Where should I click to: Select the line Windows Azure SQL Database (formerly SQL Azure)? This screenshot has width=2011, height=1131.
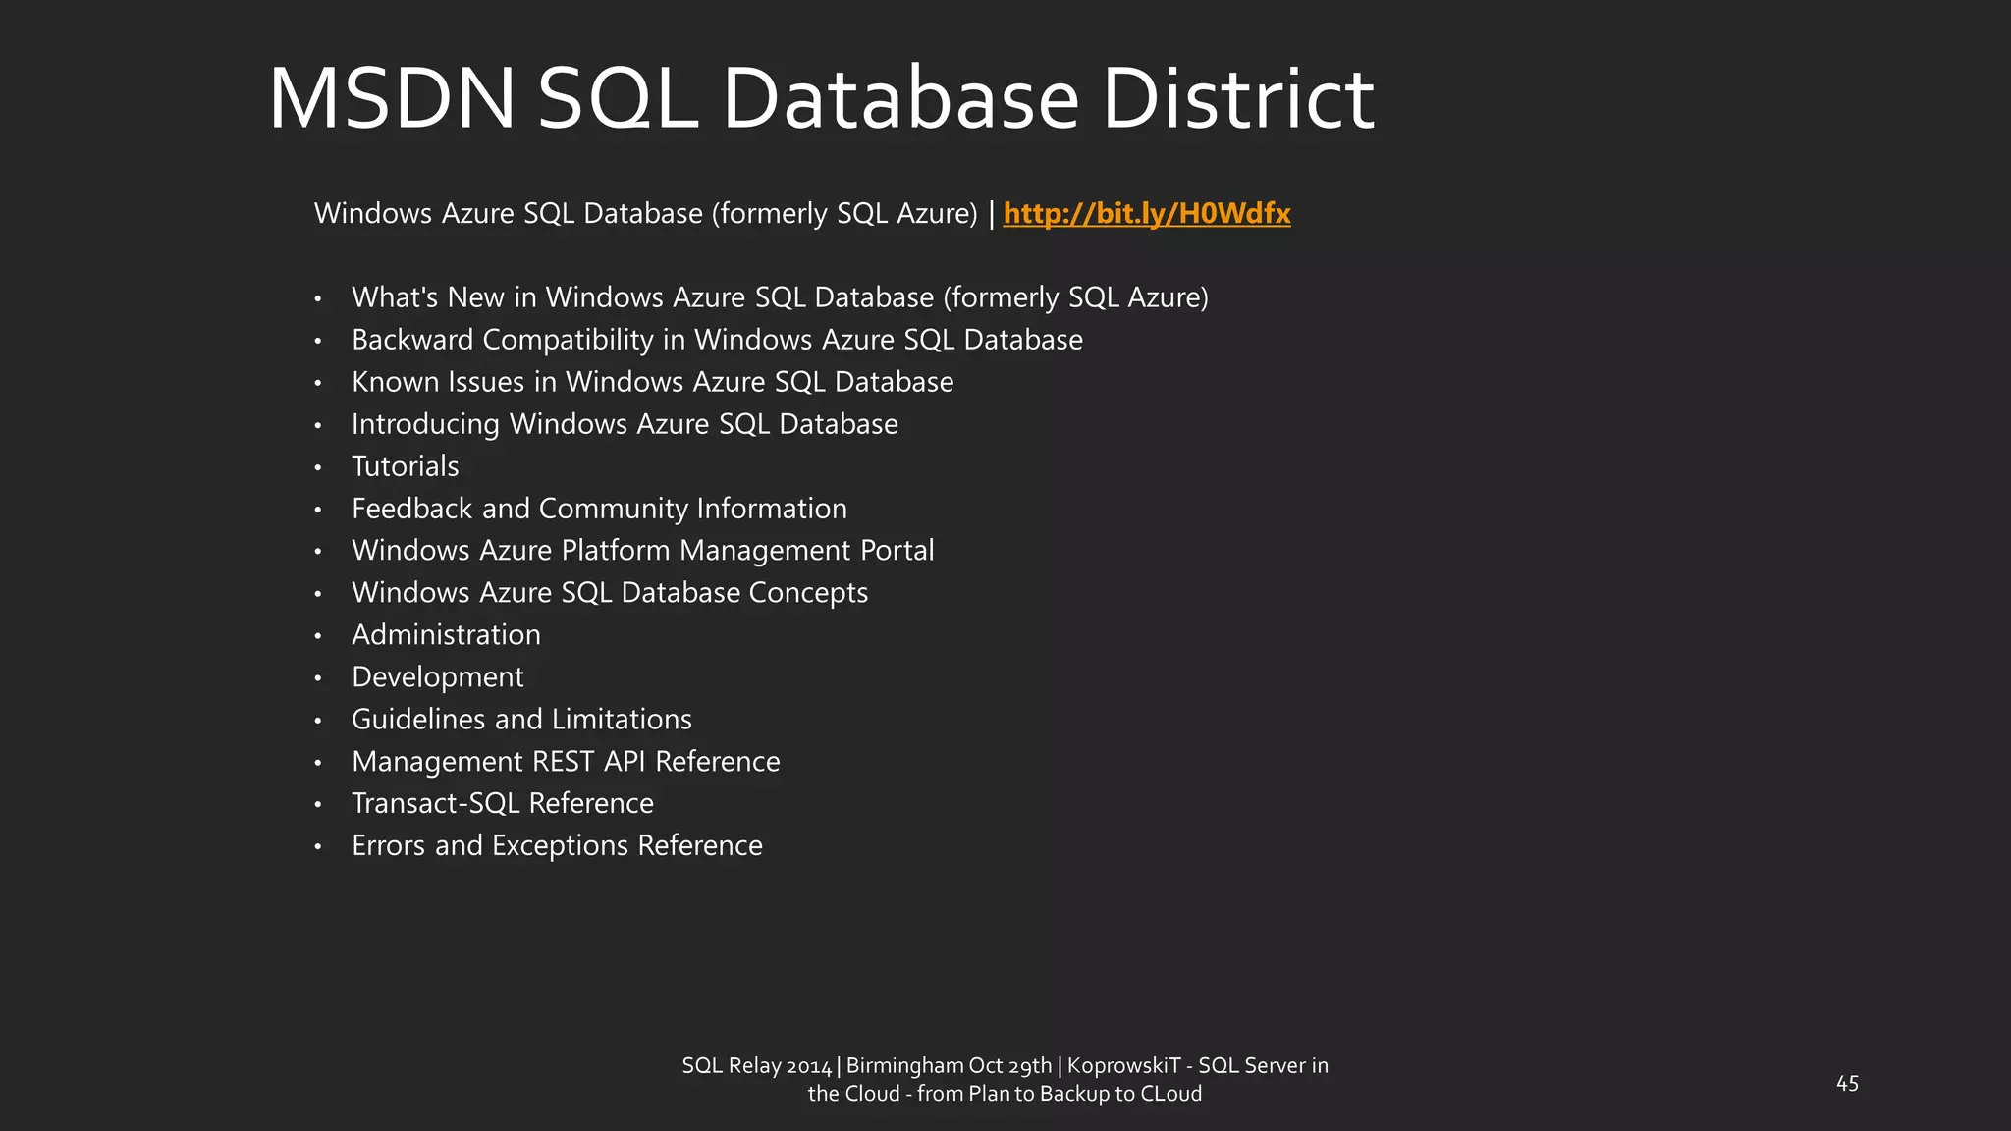coord(646,214)
